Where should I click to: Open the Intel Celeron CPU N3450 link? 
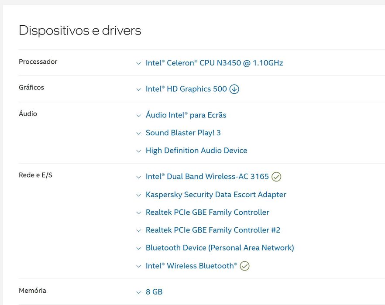click(x=214, y=63)
